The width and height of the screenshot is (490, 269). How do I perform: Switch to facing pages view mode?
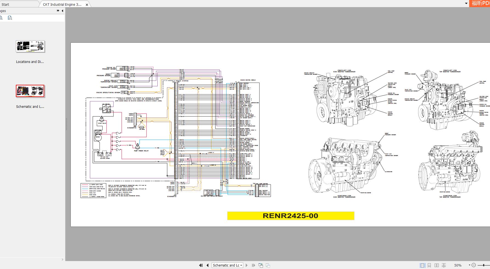click(437, 265)
